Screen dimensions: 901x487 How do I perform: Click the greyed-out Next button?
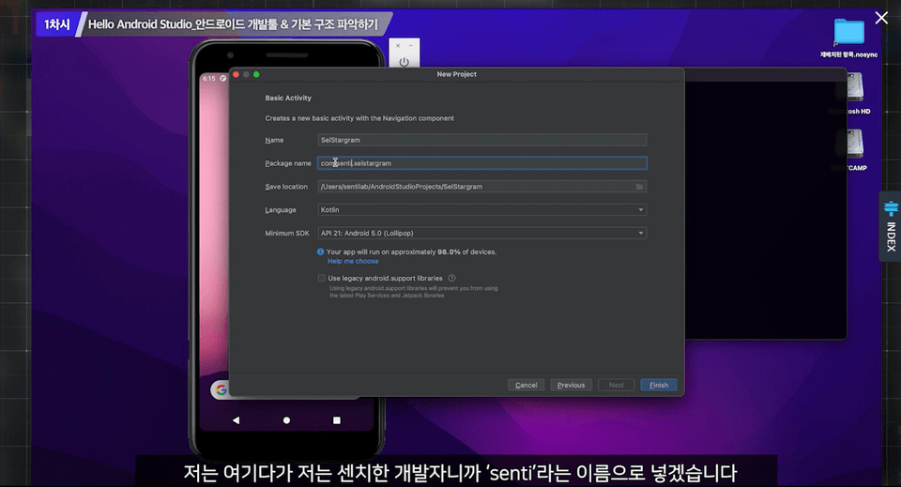[616, 385]
